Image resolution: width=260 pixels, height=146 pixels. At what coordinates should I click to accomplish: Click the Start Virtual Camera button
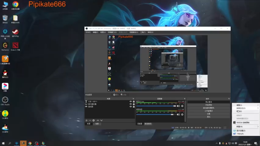coord(209,108)
